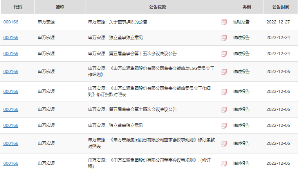Click code 000166 in 战略委员会工作细则修订条款对照表 row
Image resolution: width=298 pixels, height=173 pixels.
click(11, 91)
